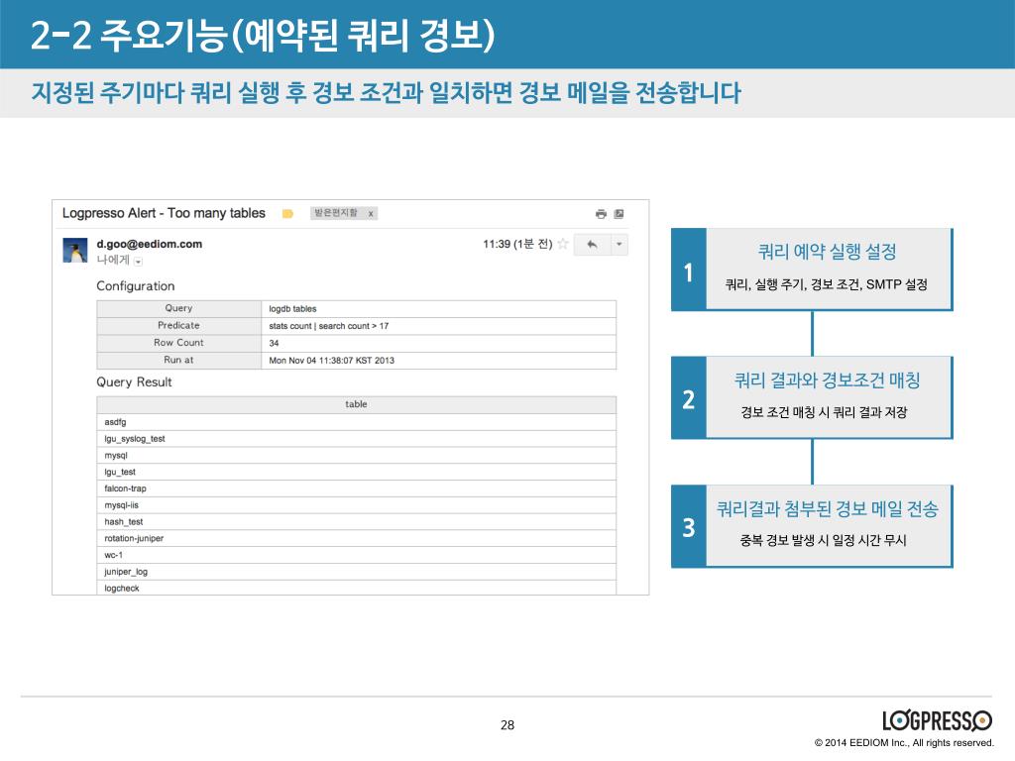Image resolution: width=1015 pixels, height=761 pixels.
Task: Click step 3 box 쿼리결과 첨부된 경보 메일 전송
Action: pos(812,526)
